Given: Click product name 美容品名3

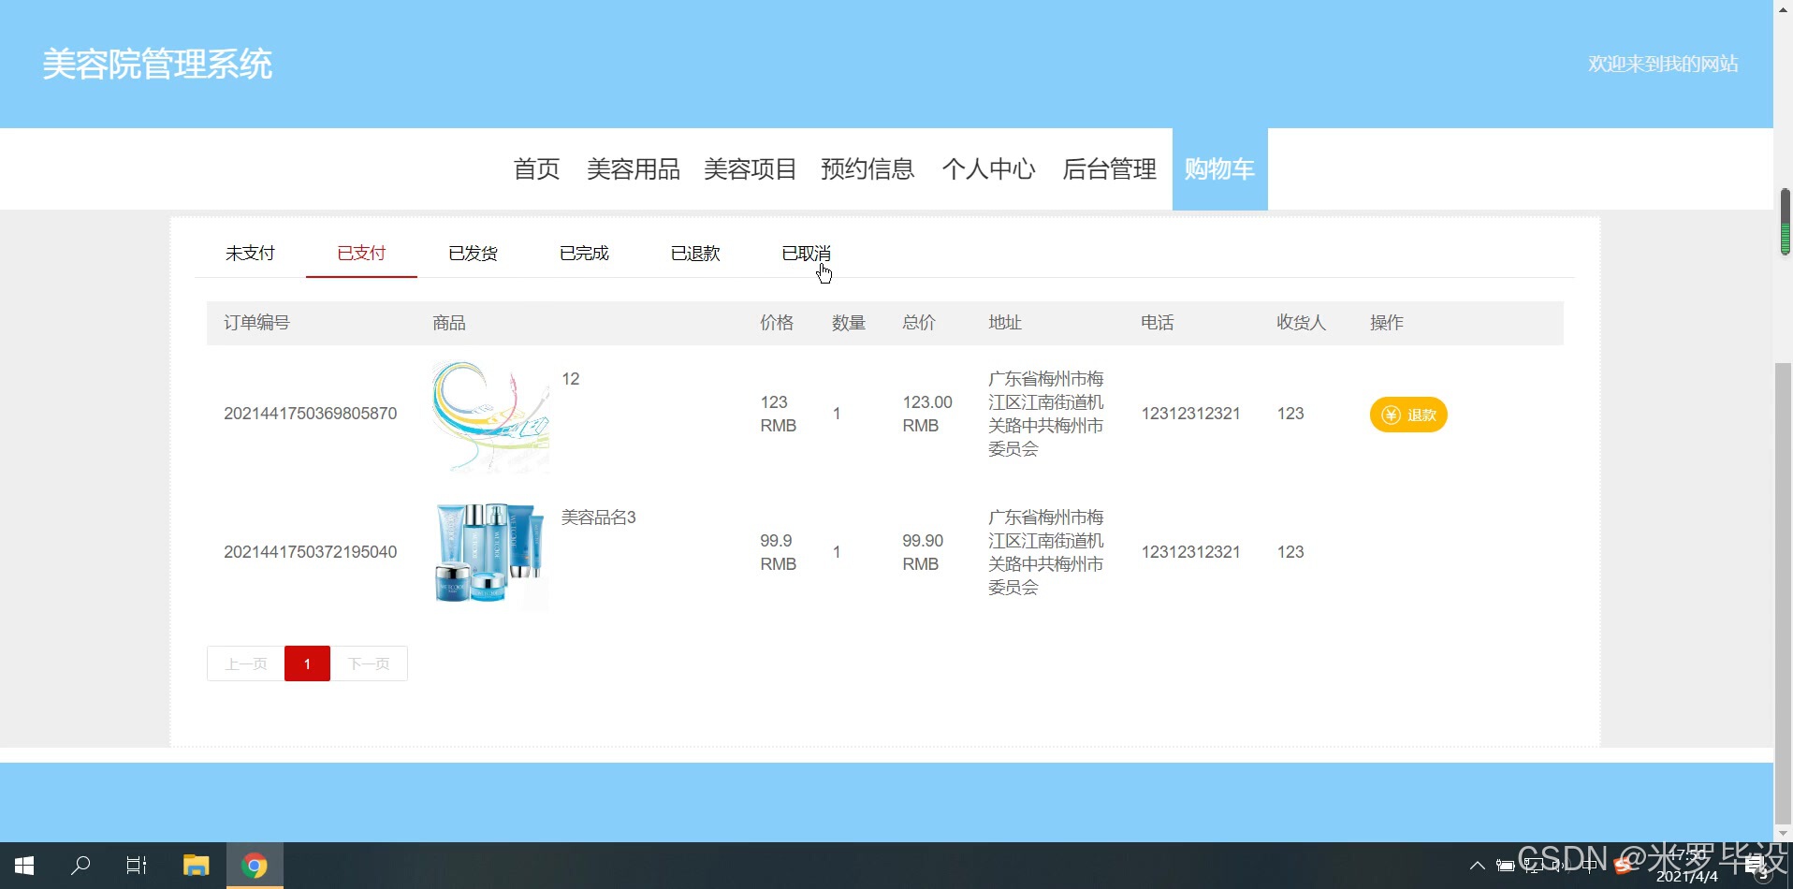Looking at the screenshot, I should pos(598,517).
